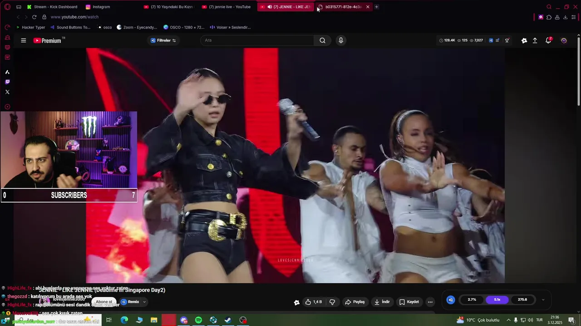
Task: Open OSCO - 1280 × 72 bookmark
Action: click(x=184, y=27)
